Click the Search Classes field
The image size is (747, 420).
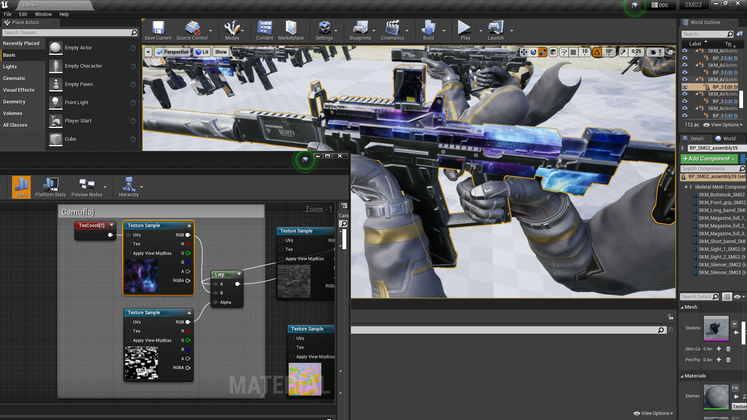[x=66, y=33]
